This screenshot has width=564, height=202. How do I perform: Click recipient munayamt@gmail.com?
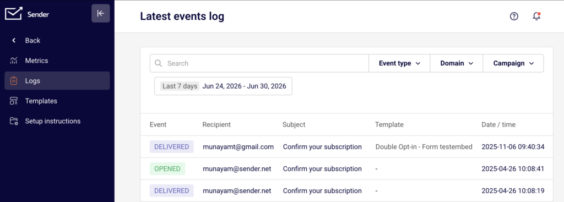click(238, 146)
